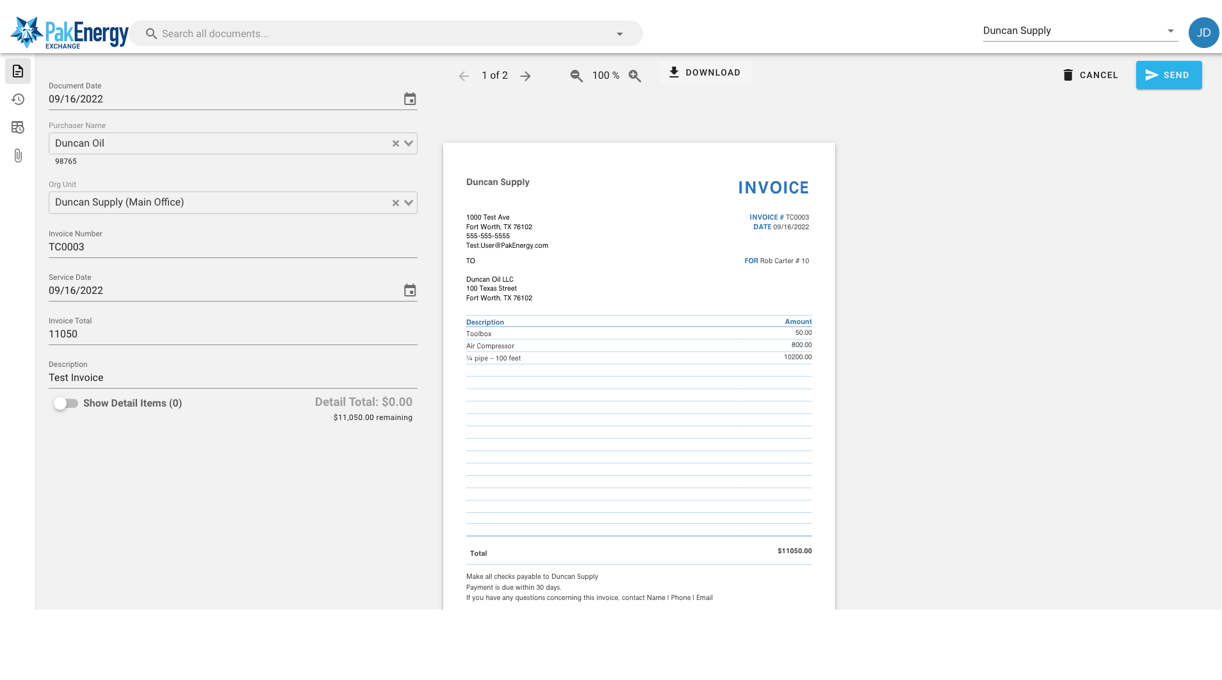The height and width of the screenshot is (680, 1222).
Task: Go to the previous document page arrow
Action: 464,76
